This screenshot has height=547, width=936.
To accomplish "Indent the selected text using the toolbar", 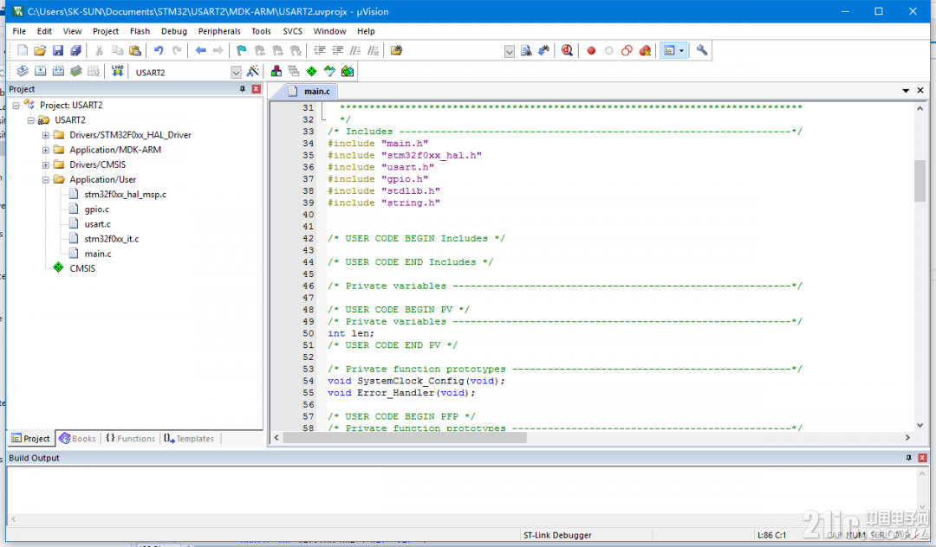I will click(x=320, y=51).
